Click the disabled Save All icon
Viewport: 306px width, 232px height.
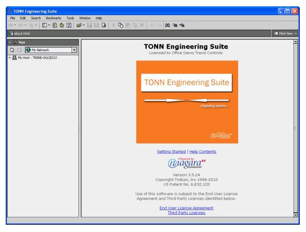[x=97, y=25]
